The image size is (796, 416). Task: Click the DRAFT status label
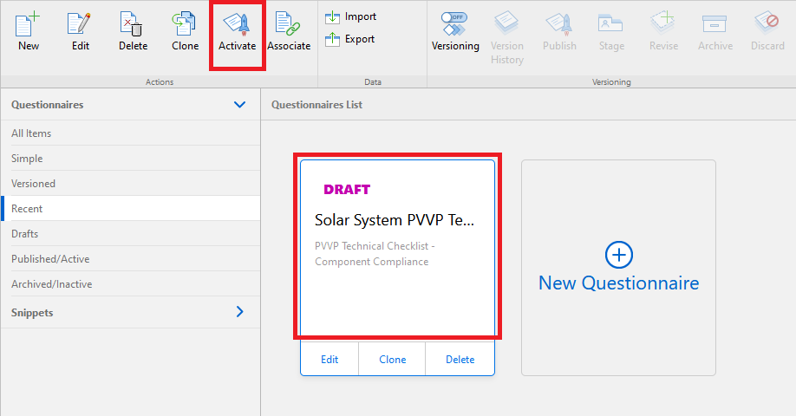pos(347,190)
